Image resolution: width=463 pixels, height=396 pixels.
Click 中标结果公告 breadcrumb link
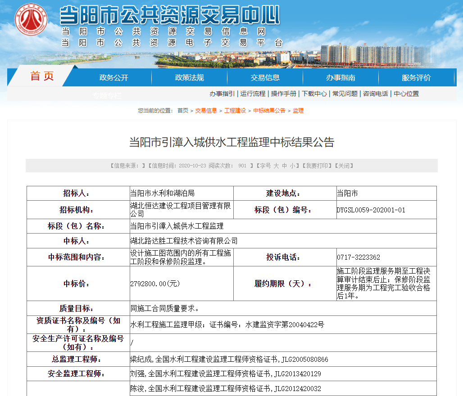(x=269, y=111)
